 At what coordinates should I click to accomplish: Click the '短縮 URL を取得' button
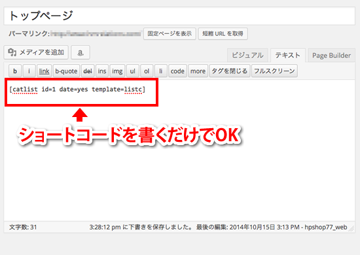223,34
